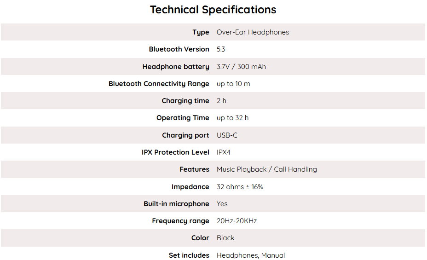
Task: Click the IPX4 protection value
Action: click(x=224, y=152)
